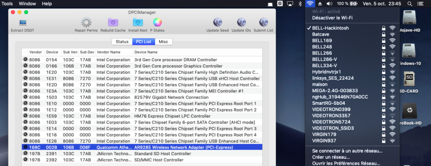431x166 pixels.
Task: Open the Notification Center icon
Action: (x=420, y=3)
